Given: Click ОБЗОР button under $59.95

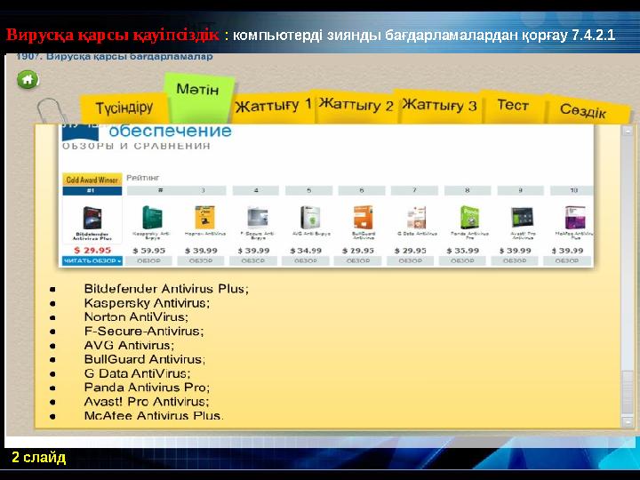Looking at the screenshot, I should (148, 260).
